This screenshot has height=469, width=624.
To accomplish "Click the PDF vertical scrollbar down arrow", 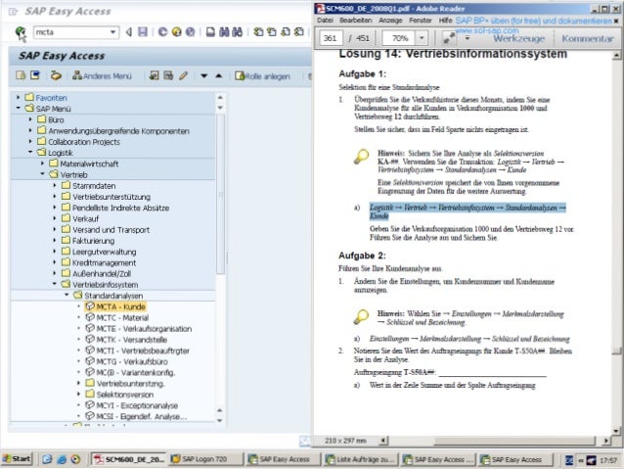I will (x=616, y=431).
